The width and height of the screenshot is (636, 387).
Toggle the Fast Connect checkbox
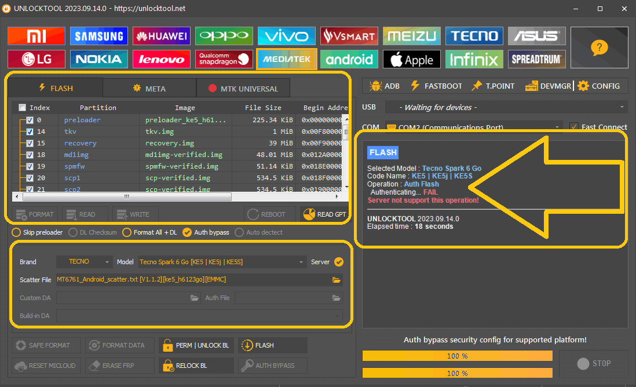(x=573, y=127)
